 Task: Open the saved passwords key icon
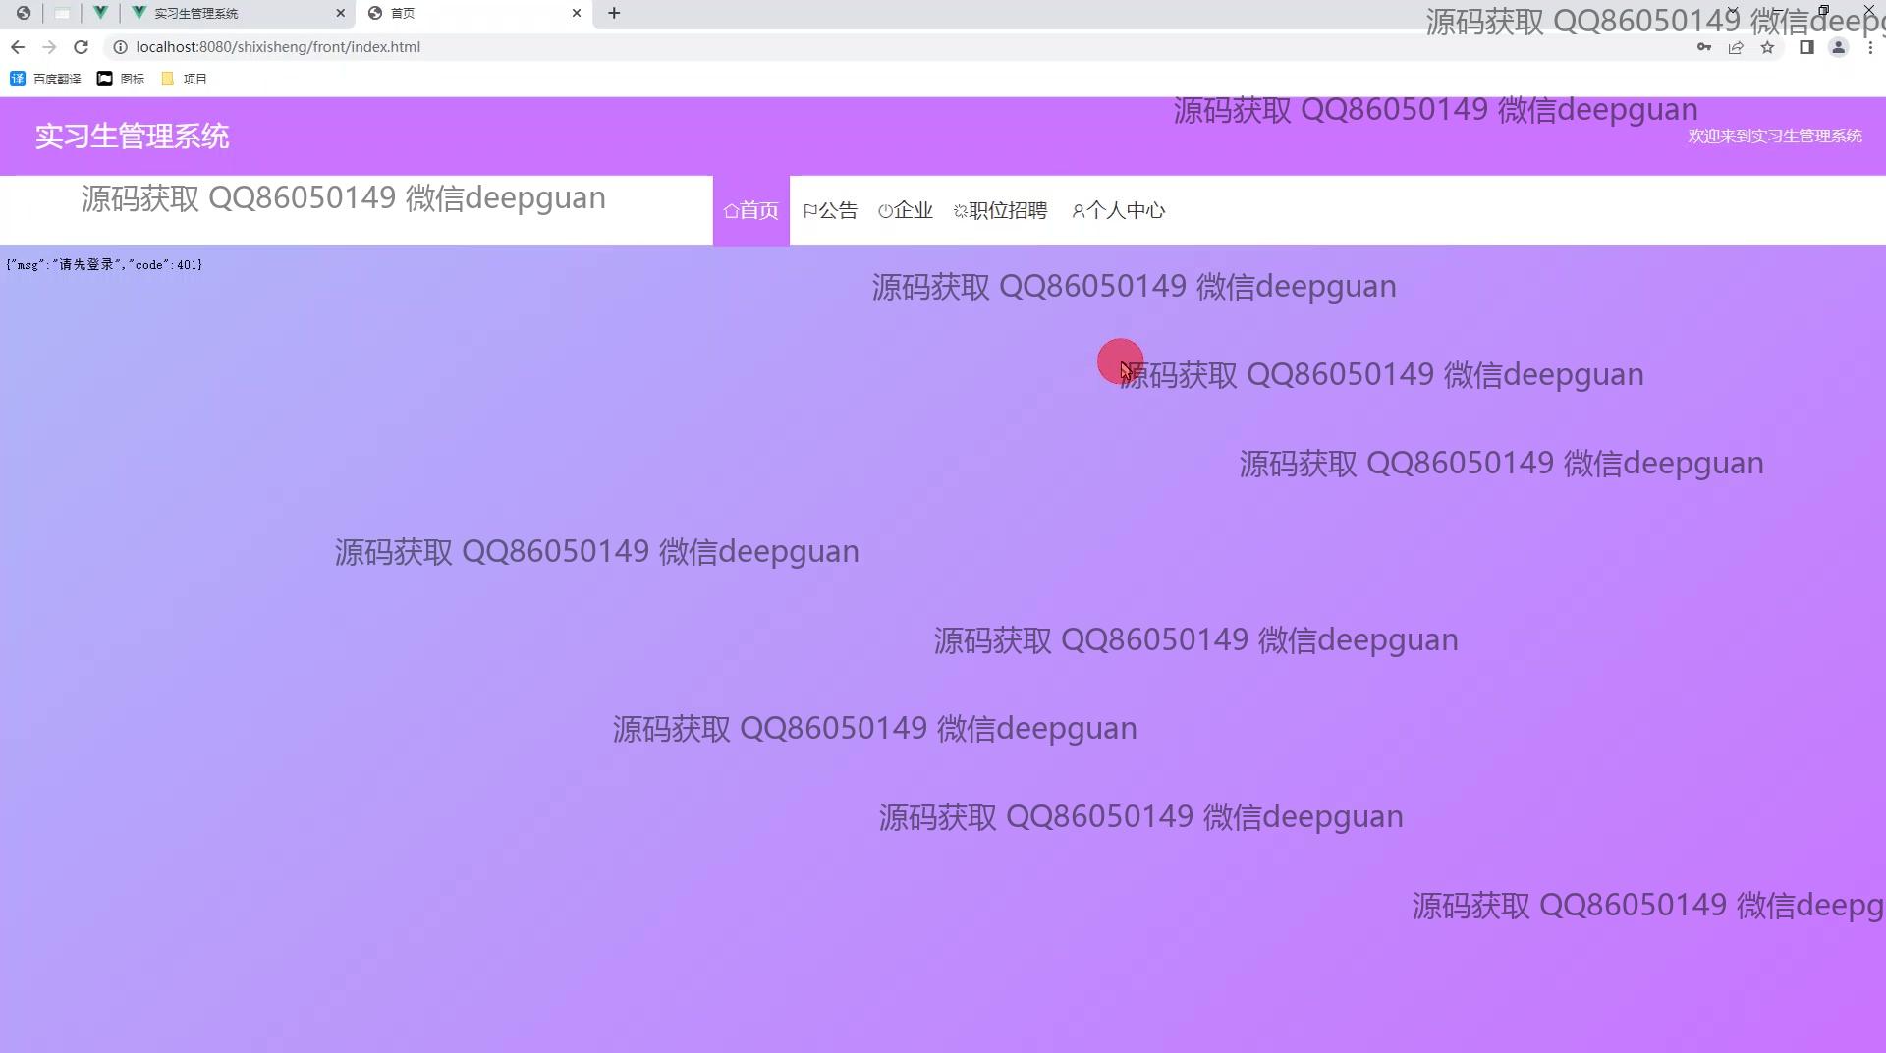1703,47
